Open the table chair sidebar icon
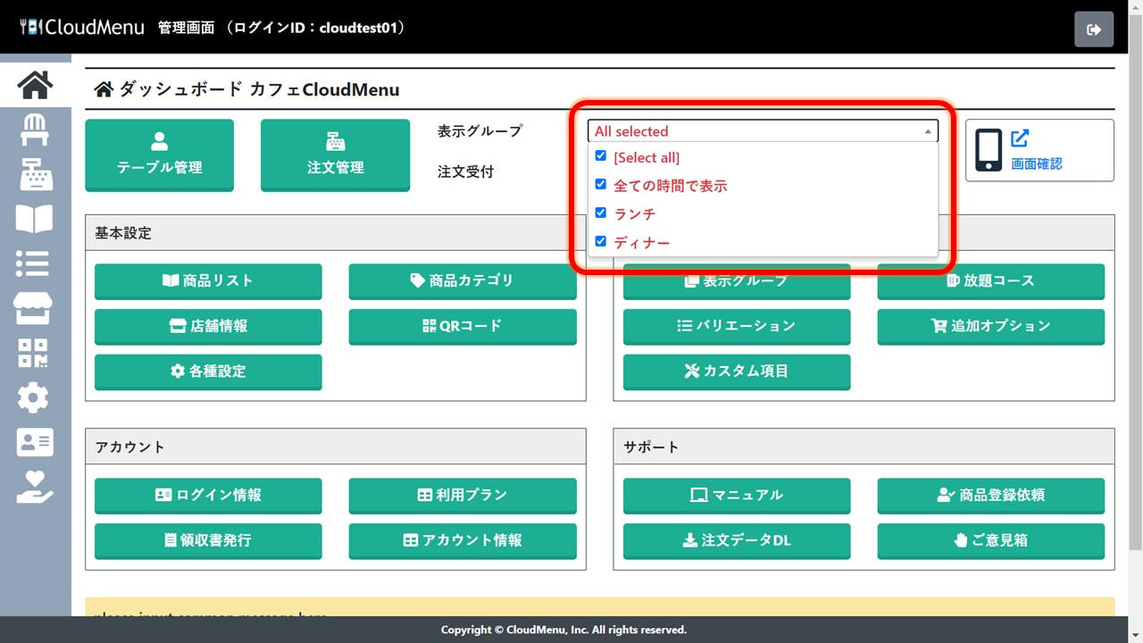 pos(35,129)
